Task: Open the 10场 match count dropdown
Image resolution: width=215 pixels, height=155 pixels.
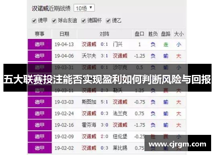Action: [x=84, y=8]
